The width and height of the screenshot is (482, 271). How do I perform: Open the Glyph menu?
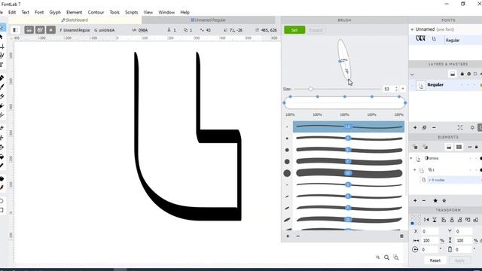click(55, 12)
